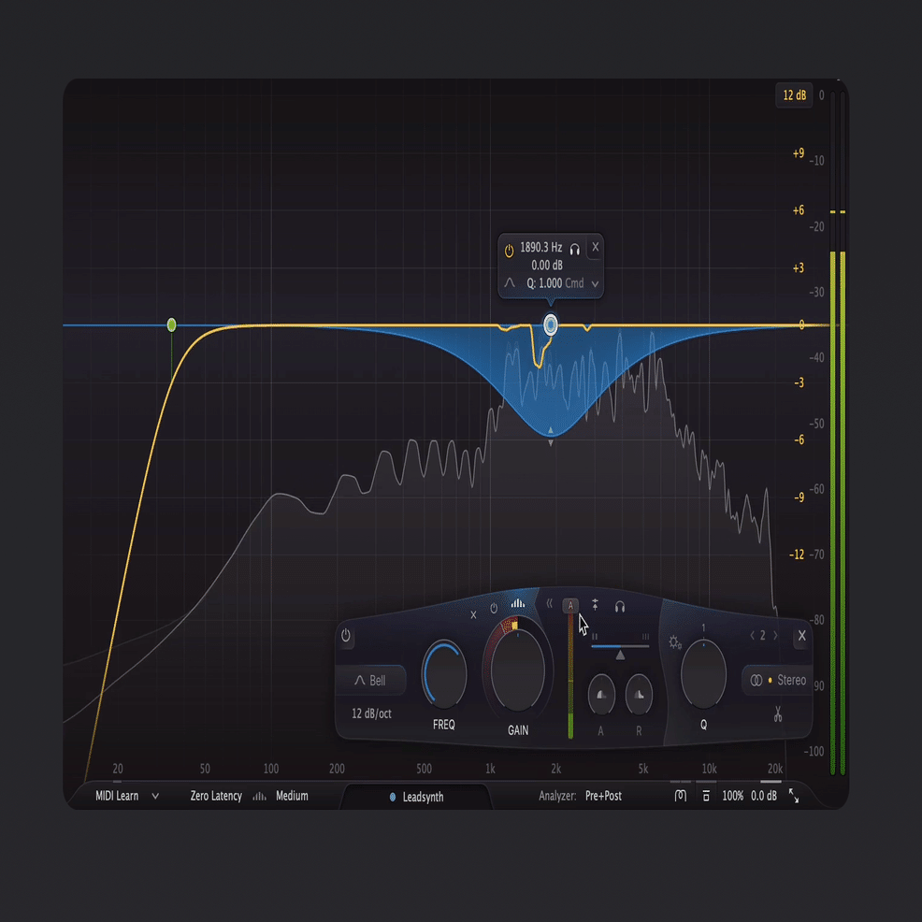Viewport: 922px width, 922px height.
Task: Toggle the auto threshold A button
Action: 570,606
